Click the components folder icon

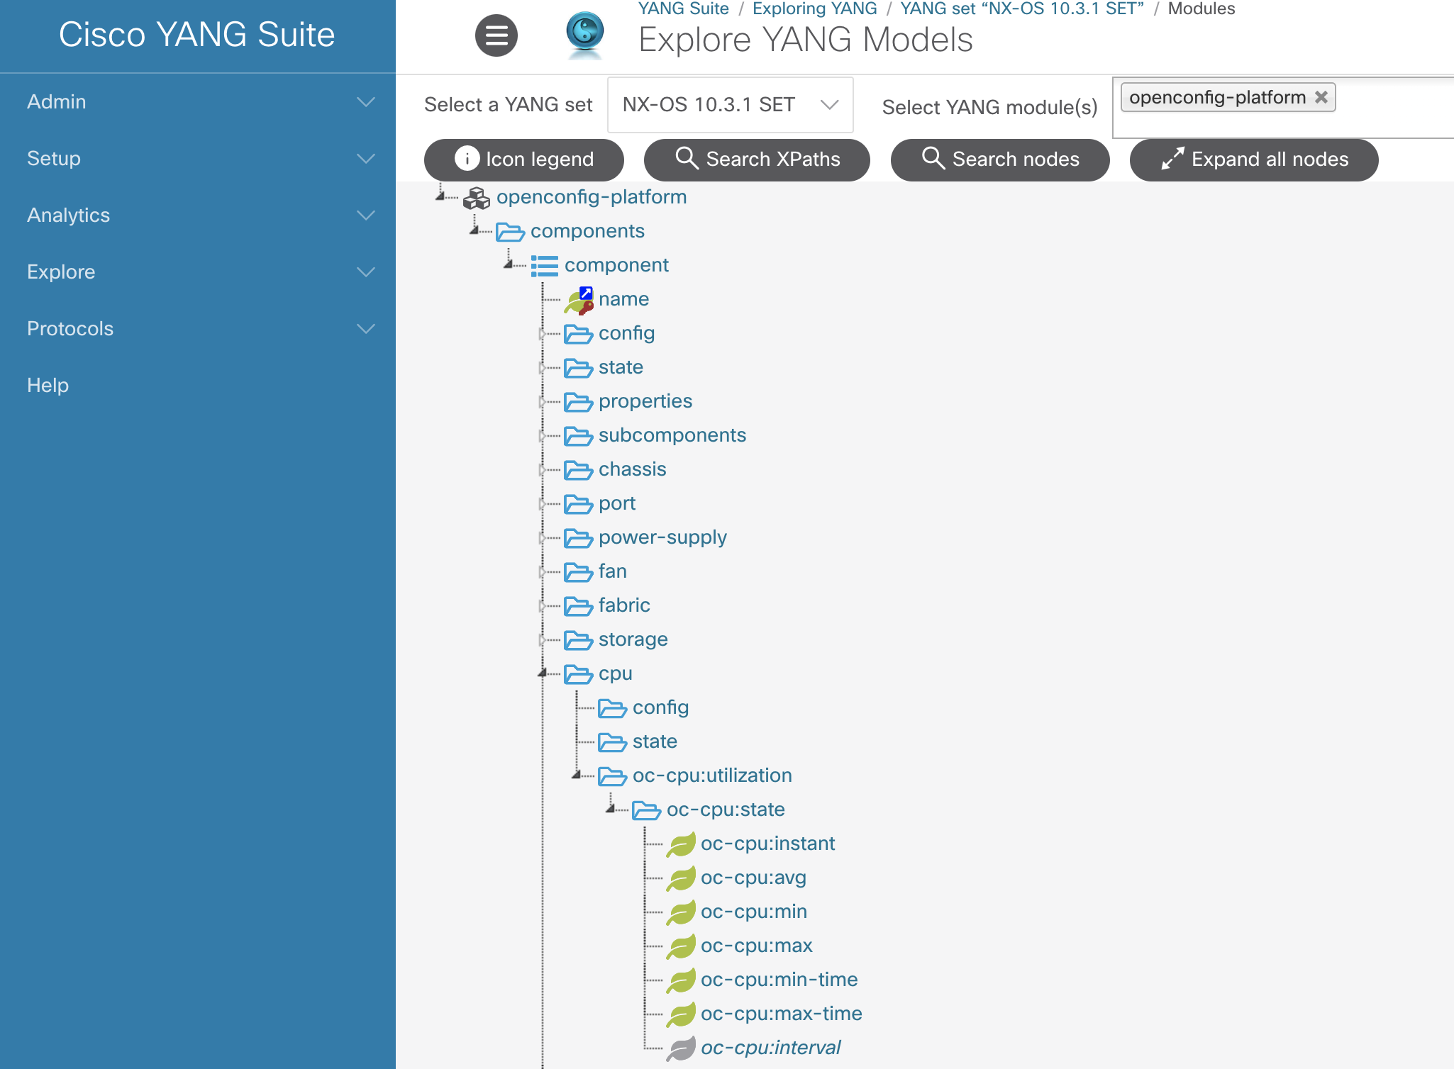pos(510,232)
